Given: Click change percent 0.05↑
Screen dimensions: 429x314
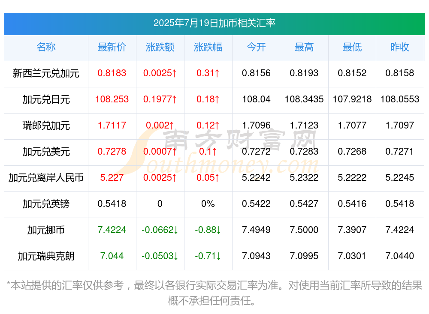Looking at the screenshot, I should [208, 178].
